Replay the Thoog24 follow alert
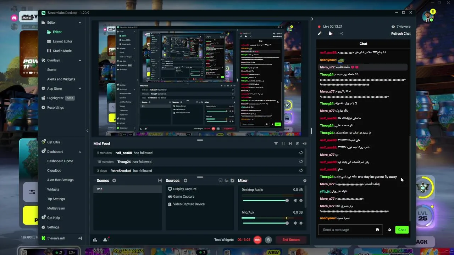The height and width of the screenshot is (255, 454). click(x=301, y=161)
